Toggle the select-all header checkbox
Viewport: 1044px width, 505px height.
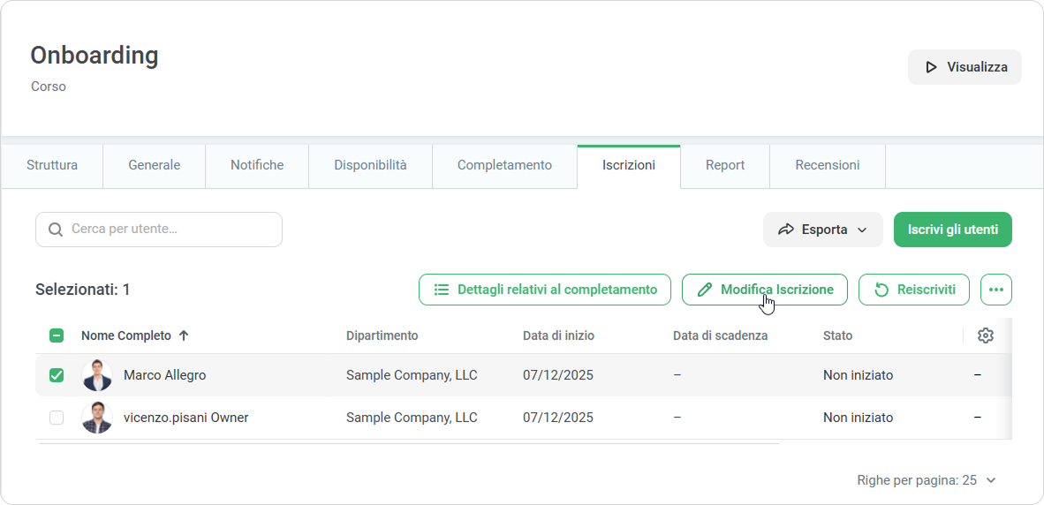click(x=57, y=335)
